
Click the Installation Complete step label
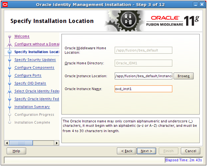[32, 122]
